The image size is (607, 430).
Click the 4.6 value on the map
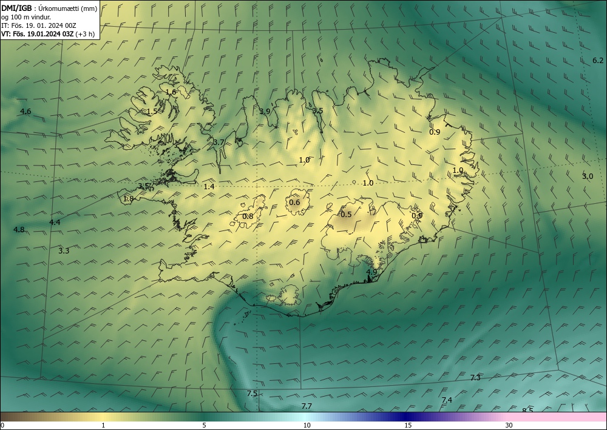(x=25, y=112)
